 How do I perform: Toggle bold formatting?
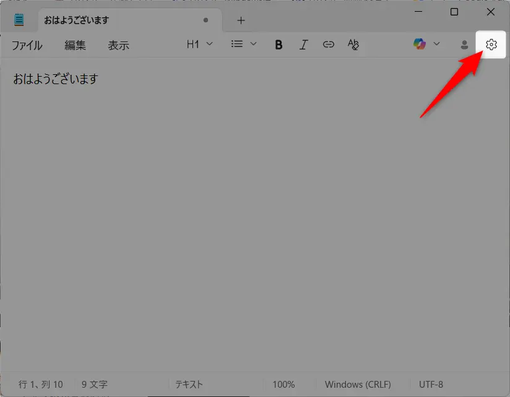tap(279, 45)
